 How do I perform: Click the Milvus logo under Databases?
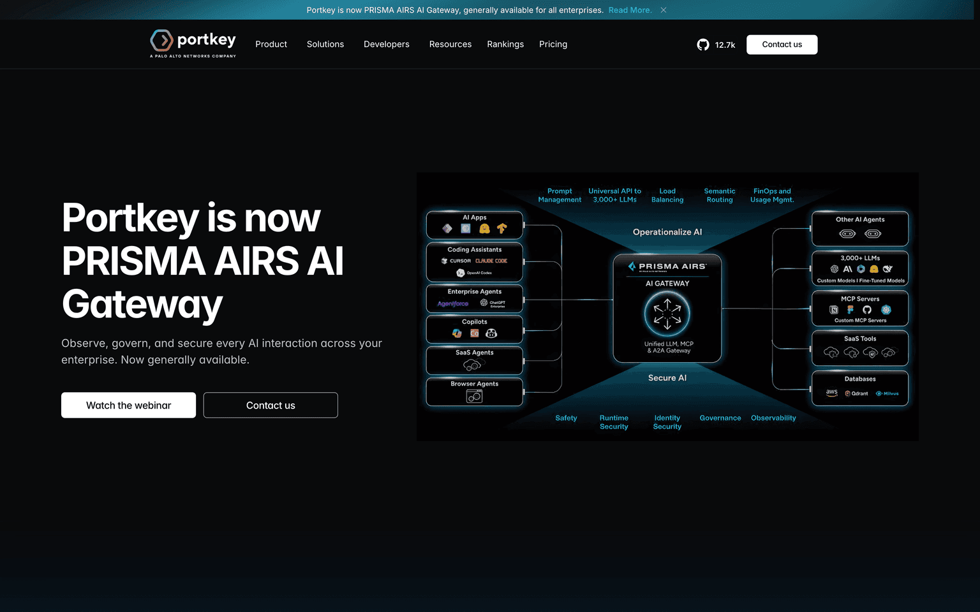[887, 393]
